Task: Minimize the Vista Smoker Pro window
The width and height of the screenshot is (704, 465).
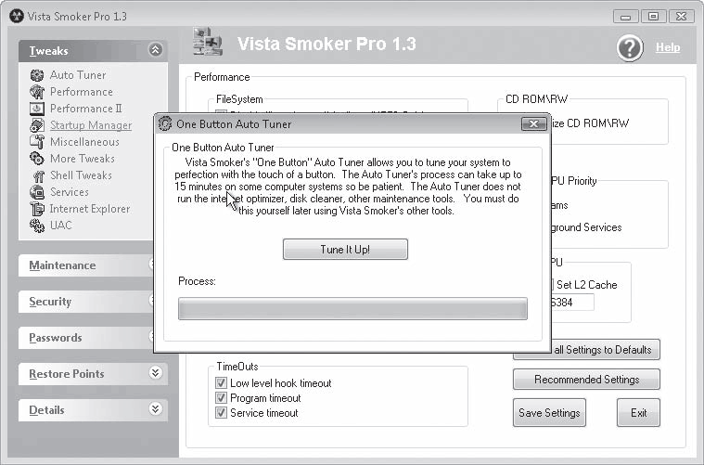Action: (625, 17)
